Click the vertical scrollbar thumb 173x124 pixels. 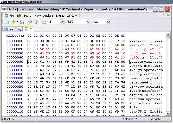(168, 37)
